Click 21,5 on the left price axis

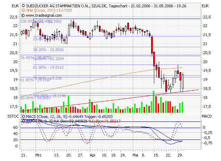click(14, 35)
